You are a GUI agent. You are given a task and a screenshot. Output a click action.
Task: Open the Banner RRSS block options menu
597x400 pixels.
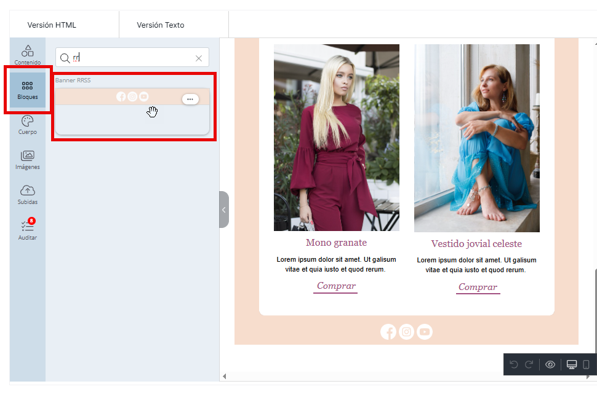pyautogui.click(x=190, y=100)
